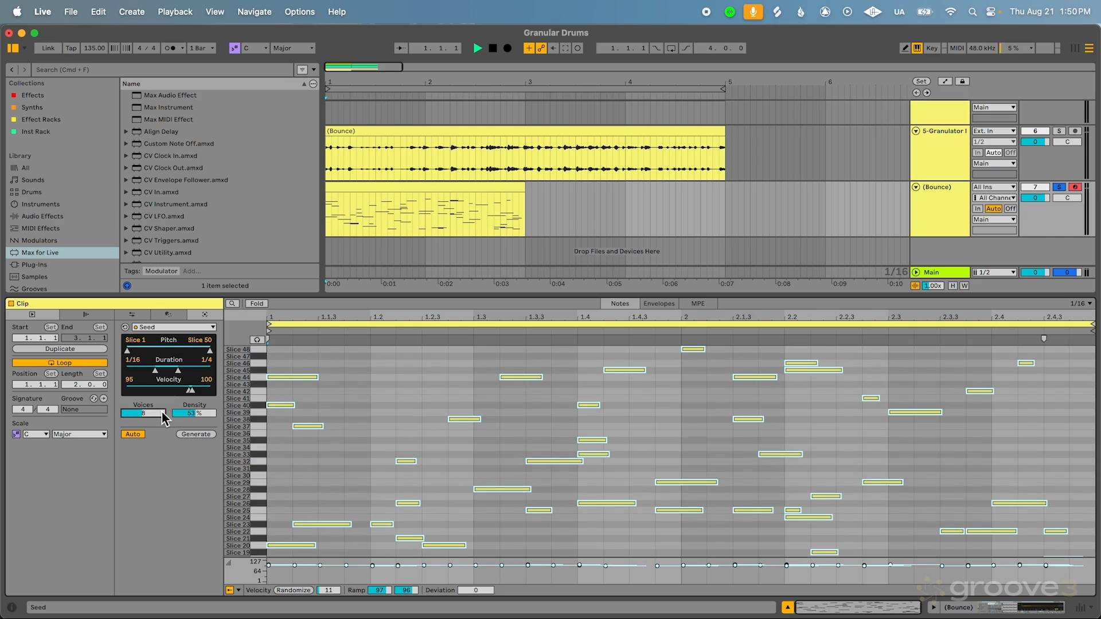Toggle the Draw Mode pencil icon
Image resolution: width=1101 pixels, height=619 pixels.
tap(905, 48)
